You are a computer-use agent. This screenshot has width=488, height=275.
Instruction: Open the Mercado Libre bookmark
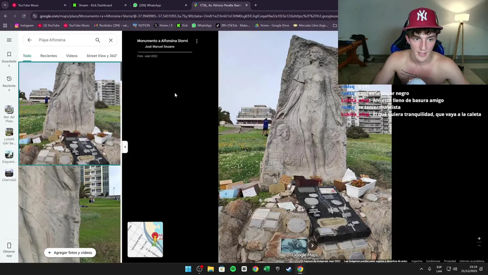tap(310, 26)
